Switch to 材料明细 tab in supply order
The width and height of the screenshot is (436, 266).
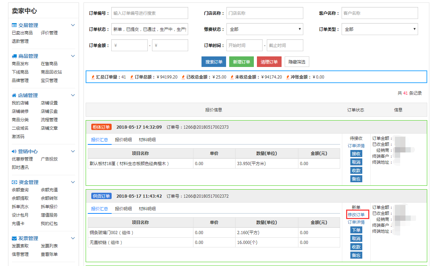click(147, 209)
